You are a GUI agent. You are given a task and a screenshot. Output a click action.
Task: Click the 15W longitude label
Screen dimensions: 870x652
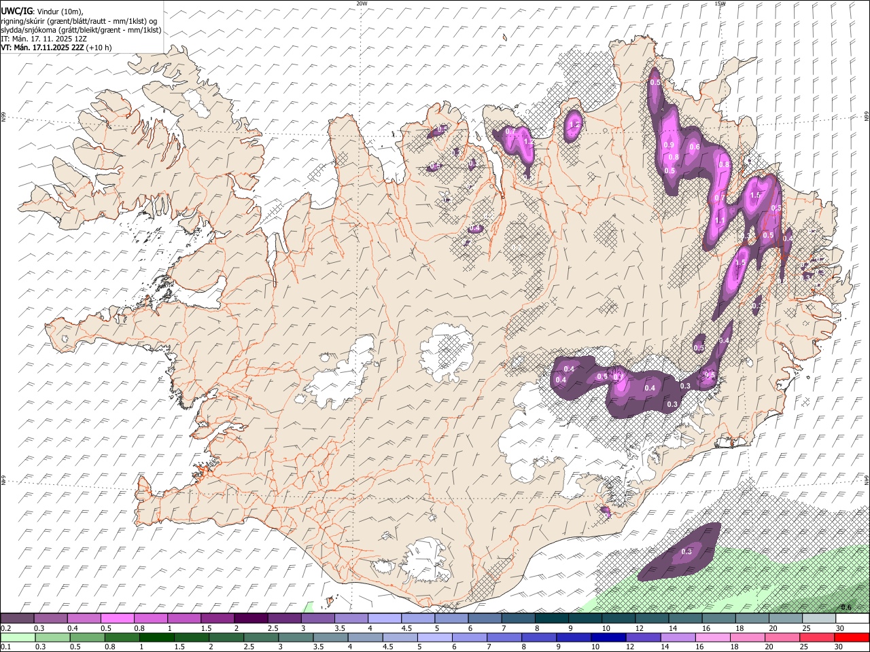point(720,3)
